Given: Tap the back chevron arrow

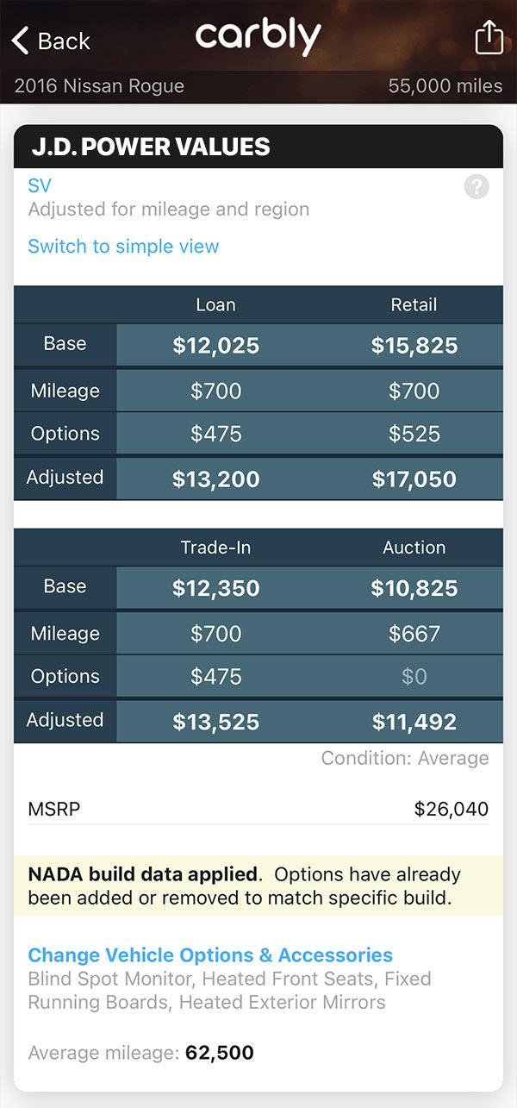Looking at the screenshot, I should click(19, 39).
